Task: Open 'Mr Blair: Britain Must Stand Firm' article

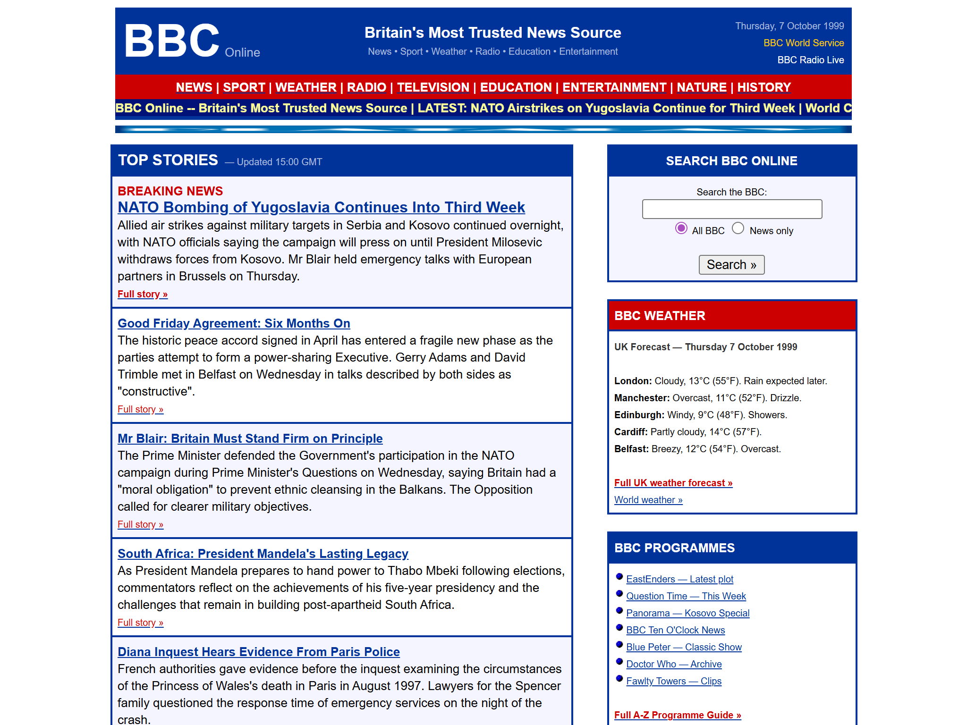Action: click(250, 438)
